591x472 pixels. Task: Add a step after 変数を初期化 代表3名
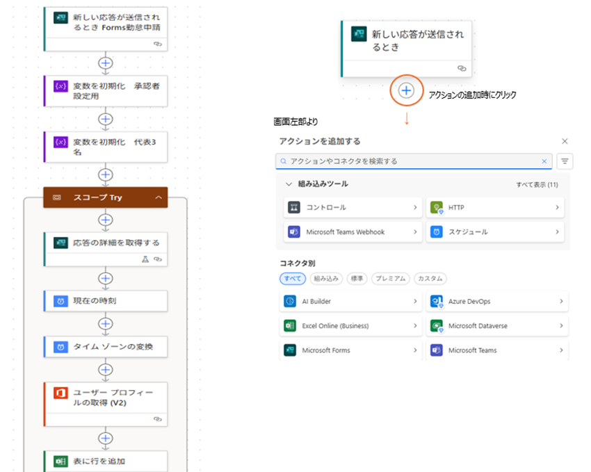(106, 174)
